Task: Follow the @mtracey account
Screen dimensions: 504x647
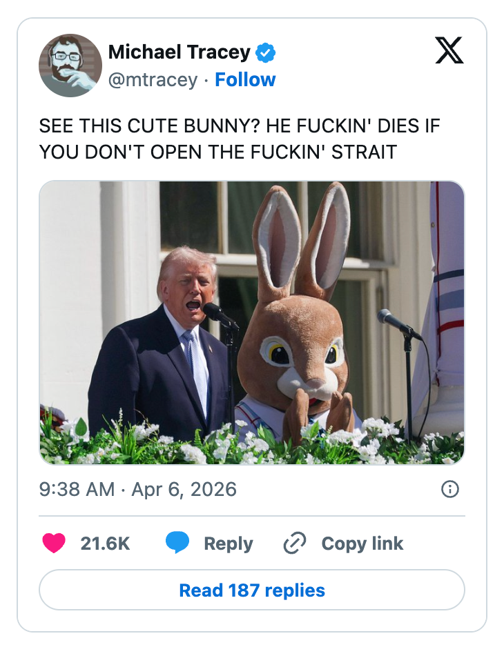Action: click(245, 80)
